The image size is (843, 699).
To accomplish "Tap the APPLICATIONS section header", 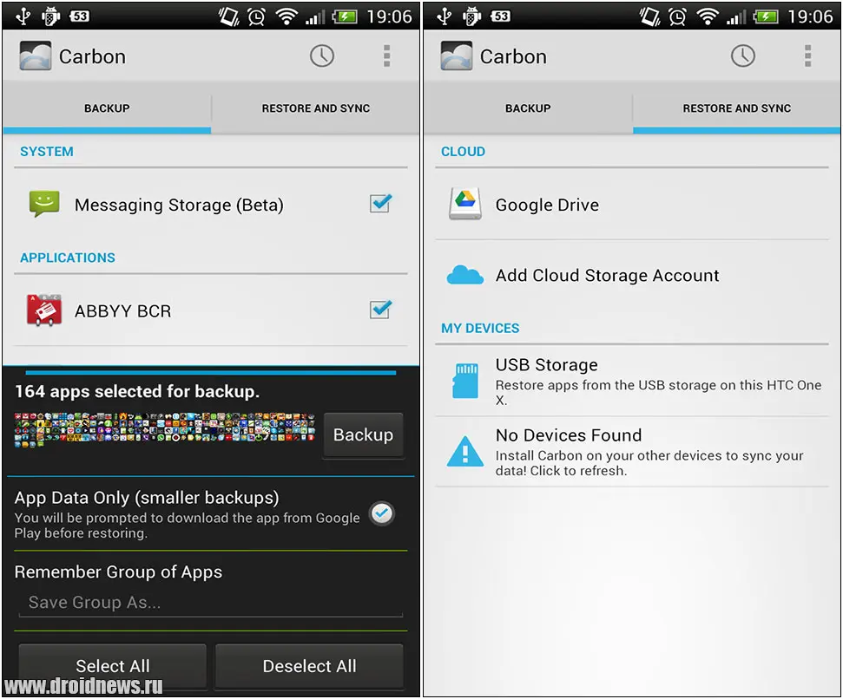I will point(68,258).
